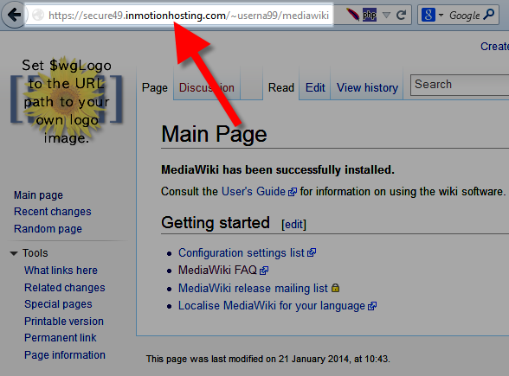Click the Google search engine icon
Image resolution: width=509 pixels, height=376 pixels.
[428, 15]
